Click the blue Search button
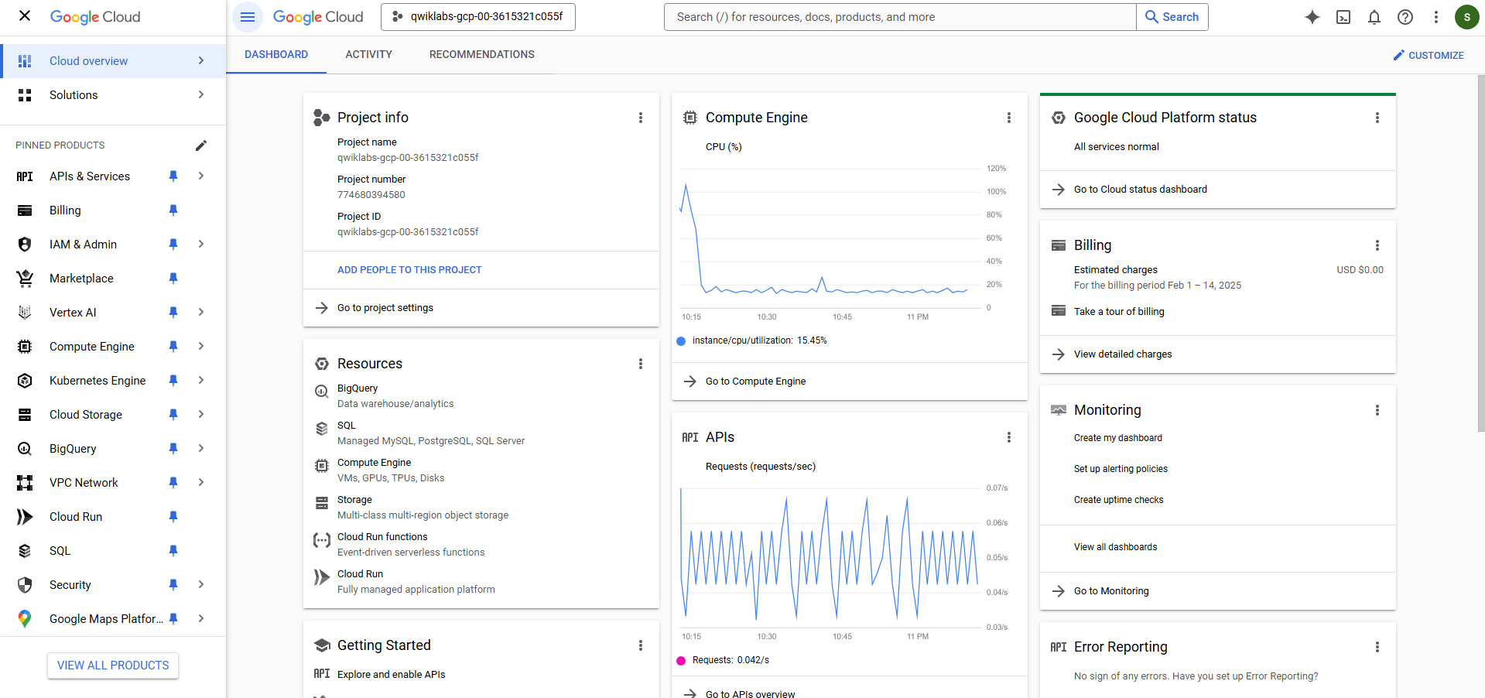 [1172, 17]
